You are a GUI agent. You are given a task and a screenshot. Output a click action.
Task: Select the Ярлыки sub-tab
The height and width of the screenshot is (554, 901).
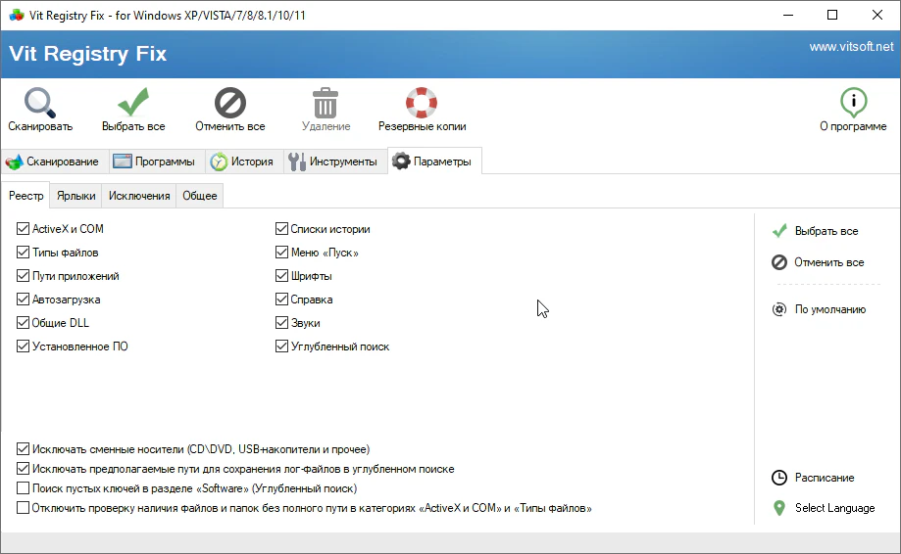[x=76, y=196]
